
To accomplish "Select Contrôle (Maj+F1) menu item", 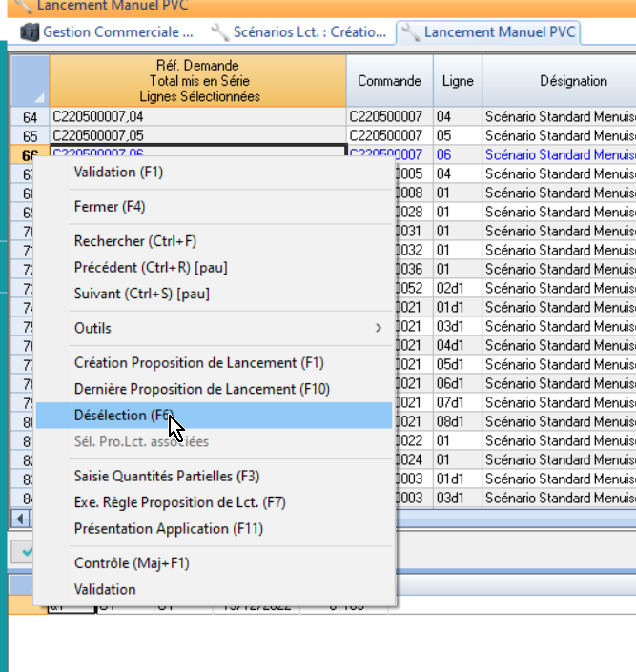I will click(132, 563).
